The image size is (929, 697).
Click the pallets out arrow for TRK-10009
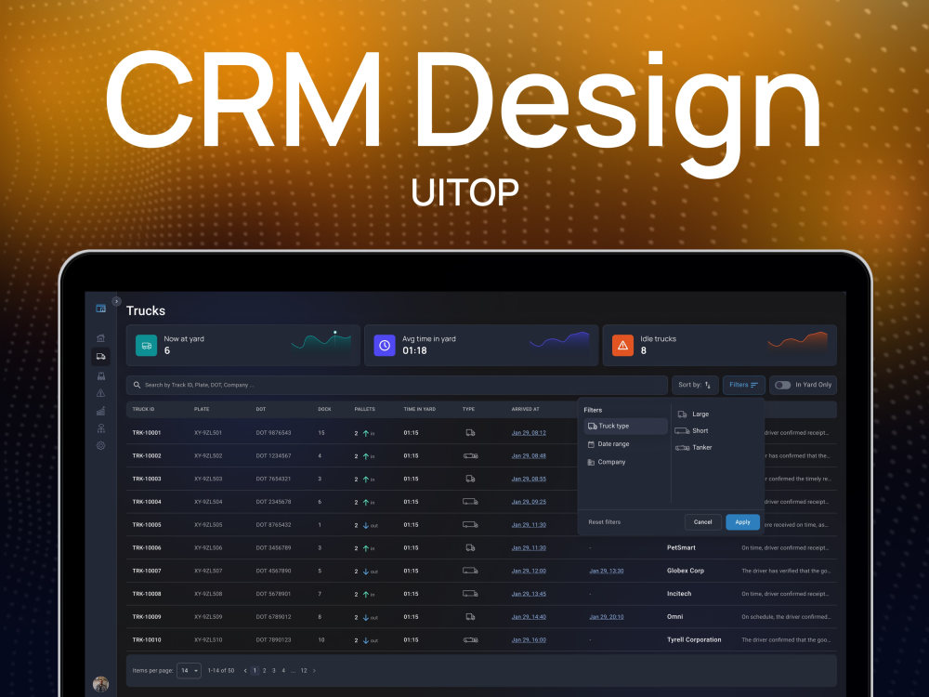coord(366,617)
